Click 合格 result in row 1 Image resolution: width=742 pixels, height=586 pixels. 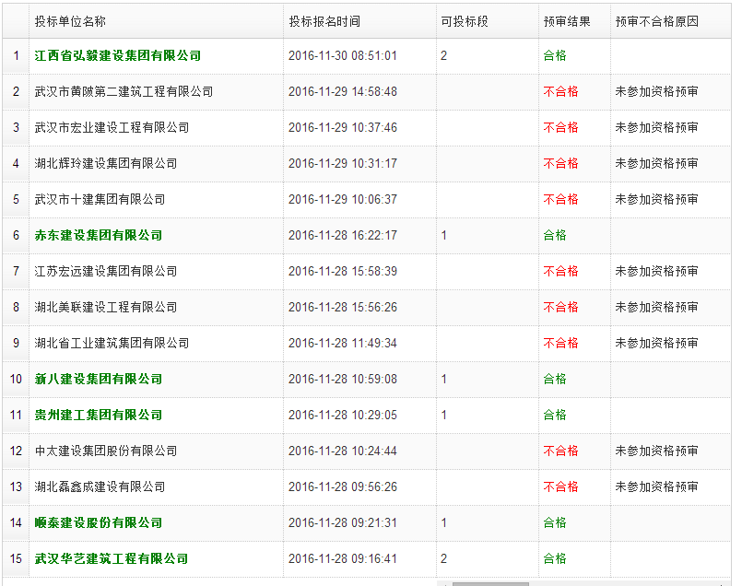555,56
